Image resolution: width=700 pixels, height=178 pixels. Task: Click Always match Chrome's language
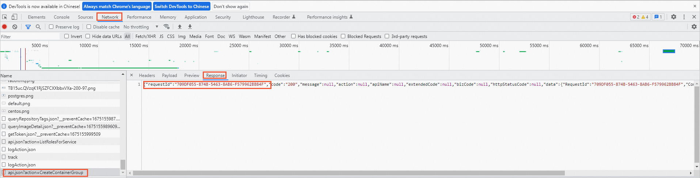coord(117,6)
